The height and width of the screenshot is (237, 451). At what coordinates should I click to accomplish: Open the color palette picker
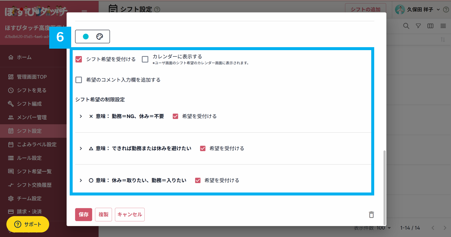click(x=99, y=36)
